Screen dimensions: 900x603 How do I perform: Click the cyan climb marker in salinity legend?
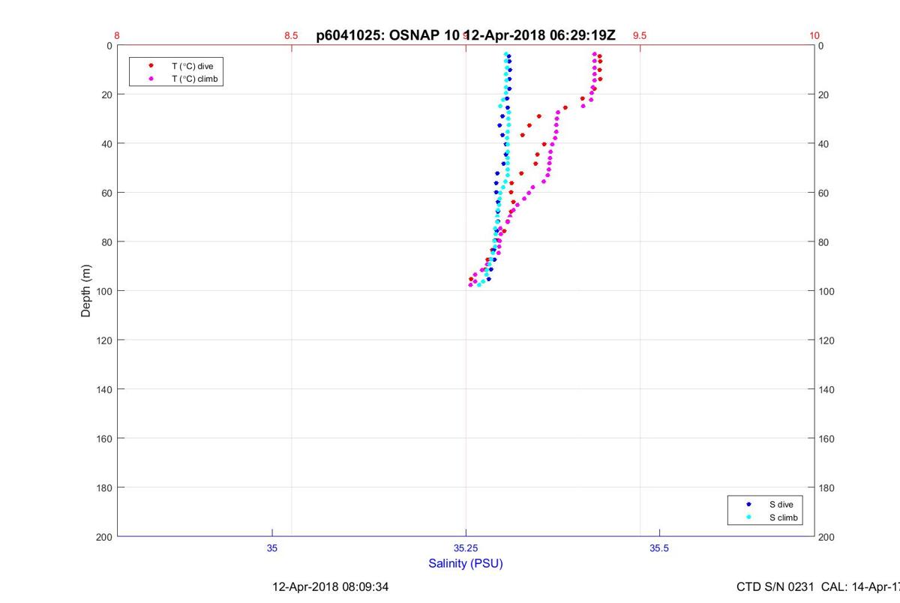tap(748, 518)
